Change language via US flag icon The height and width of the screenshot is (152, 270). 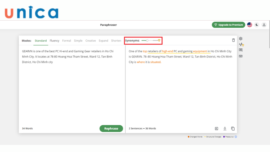(249, 25)
